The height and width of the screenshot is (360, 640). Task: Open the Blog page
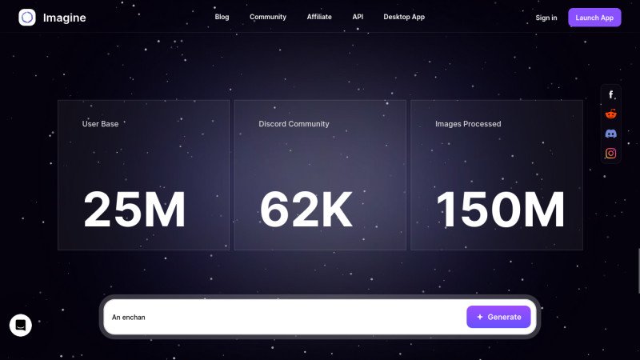pyautogui.click(x=222, y=17)
